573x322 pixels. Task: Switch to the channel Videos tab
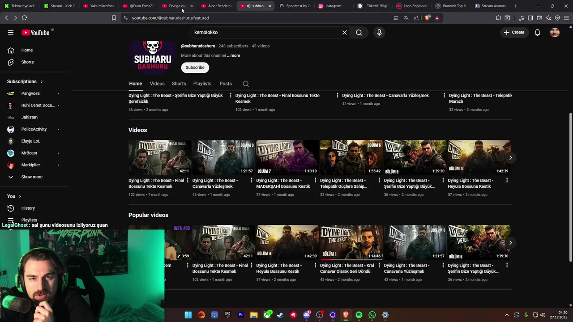tap(157, 84)
